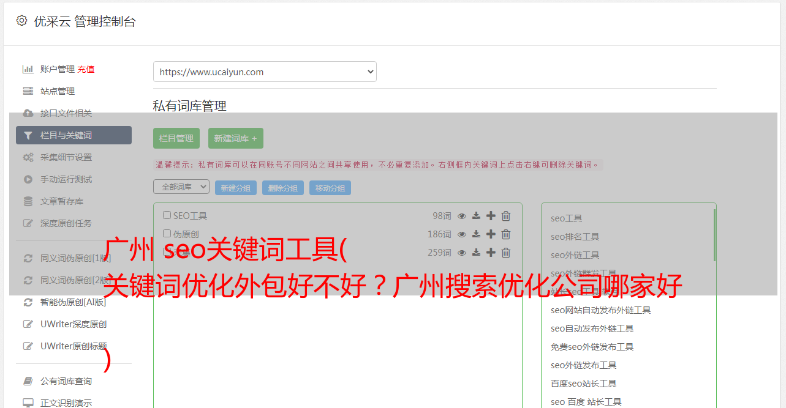This screenshot has height=408, width=786.
Task: Select keyword 百度seo站长工具
Action: click(x=584, y=384)
